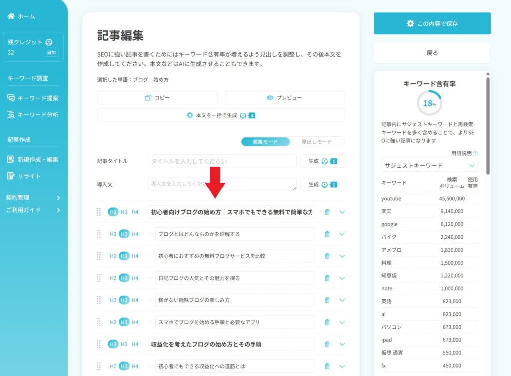Viewport: 511px width, 376px height.
Task: Expand chevron on the first heading row
Action: point(342,212)
